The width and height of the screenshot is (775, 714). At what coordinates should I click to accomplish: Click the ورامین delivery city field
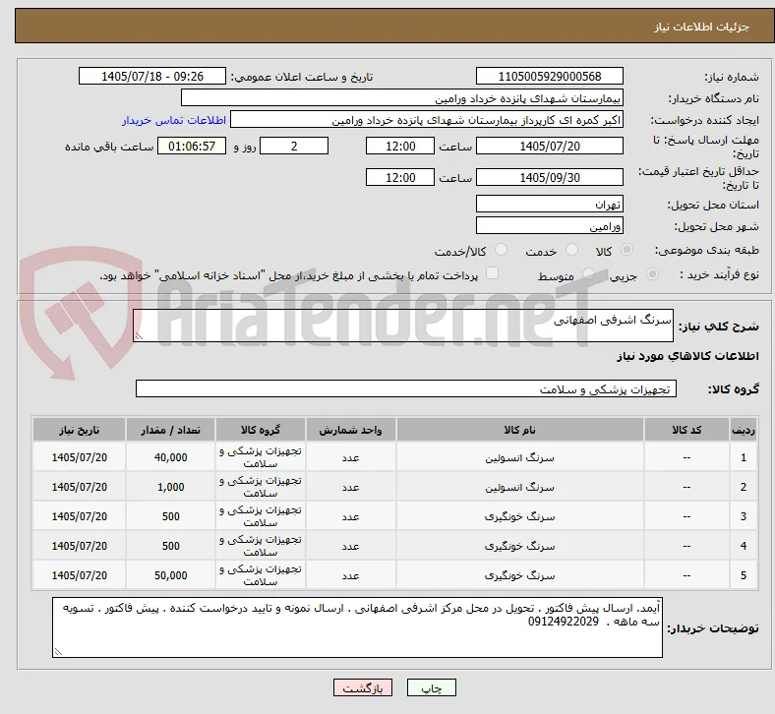[550, 226]
